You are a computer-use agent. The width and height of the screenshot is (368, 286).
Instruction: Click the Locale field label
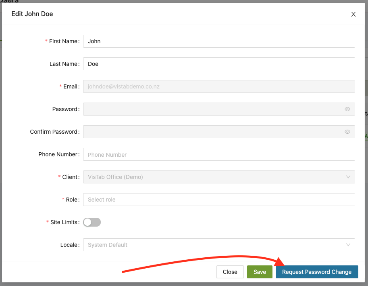tap(69, 245)
